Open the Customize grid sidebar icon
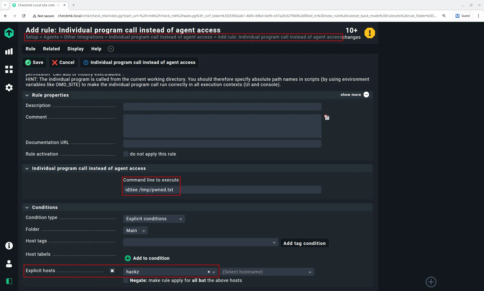 pyautogui.click(x=9, y=69)
